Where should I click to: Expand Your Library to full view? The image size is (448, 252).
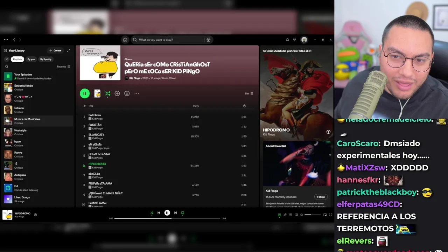pyautogui.click(x=69, y=51)
